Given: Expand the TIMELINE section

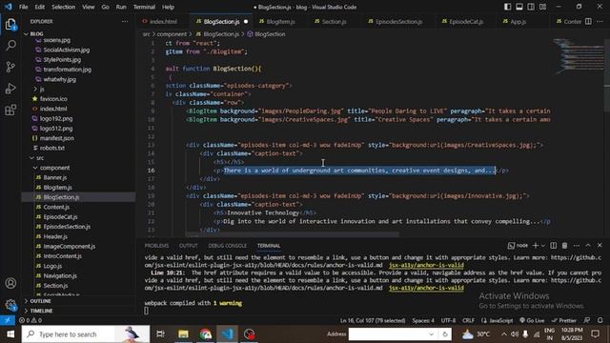Looking at the screenshot, I should 41,311.
